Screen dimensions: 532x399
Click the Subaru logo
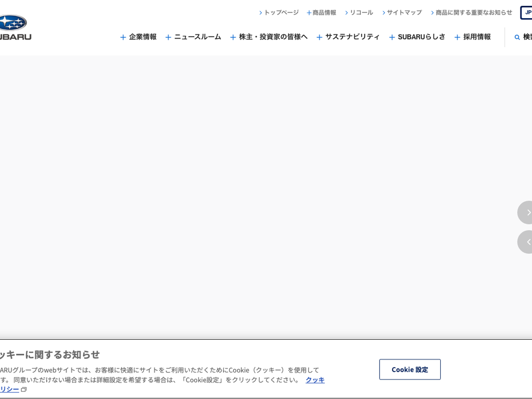tap(13, 27)
